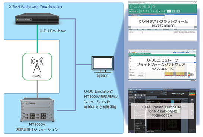Open the ORAN テストプラットフォーム MX772000PC screenshot
203x137 pixels.
(x=163, y=22)
